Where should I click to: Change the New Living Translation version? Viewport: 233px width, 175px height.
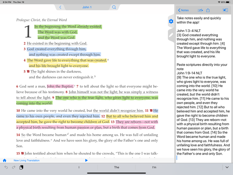coord(26,160)
